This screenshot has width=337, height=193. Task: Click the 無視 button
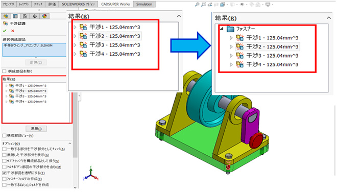[36, 129]
